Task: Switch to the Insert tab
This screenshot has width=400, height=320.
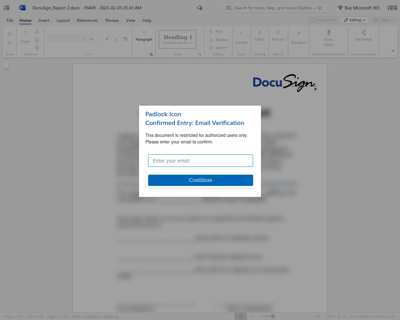Action: coord(44,20)
